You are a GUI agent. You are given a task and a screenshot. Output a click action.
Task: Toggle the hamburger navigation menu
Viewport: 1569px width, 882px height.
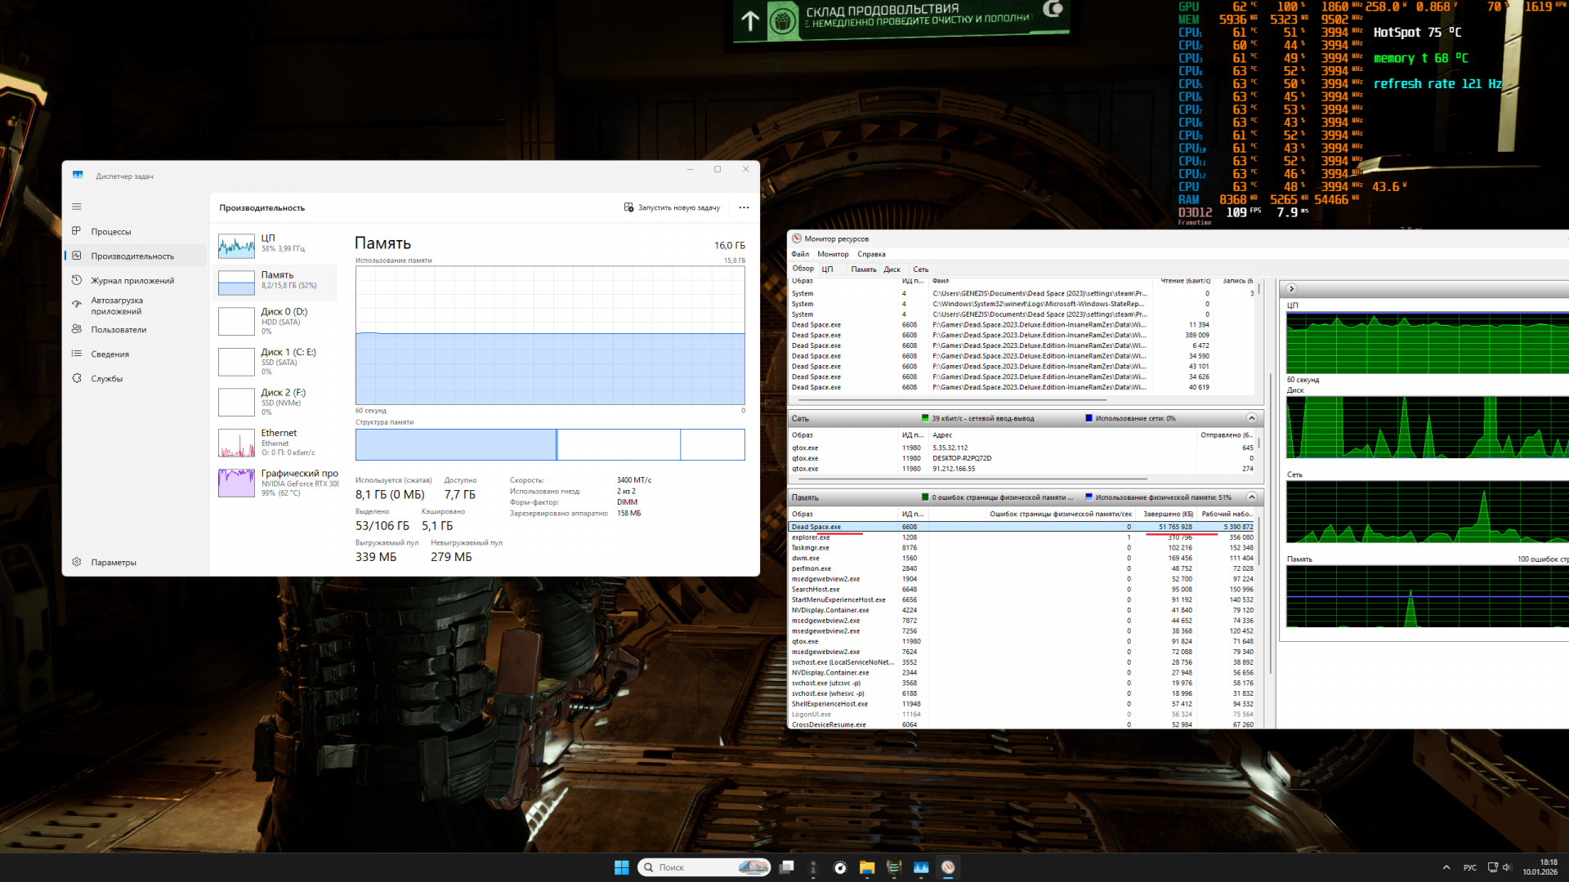click(x=77, y=207)
